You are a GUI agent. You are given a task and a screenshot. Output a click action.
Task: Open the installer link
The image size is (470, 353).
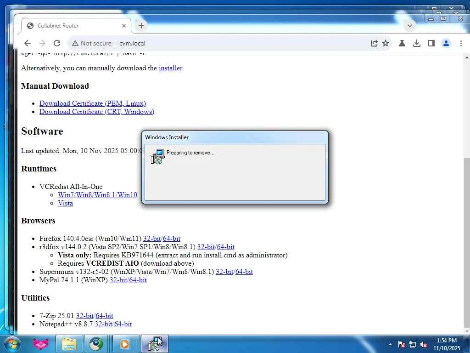pyautogui.click(x=170, y=68)
